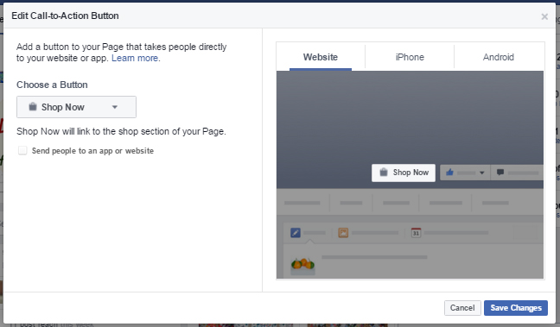Click the photo icon in preview composer
The image size is (560, 327).
343,233
